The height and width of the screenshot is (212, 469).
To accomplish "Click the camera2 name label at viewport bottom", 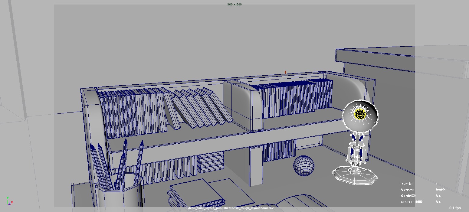I will coord(231,208).
